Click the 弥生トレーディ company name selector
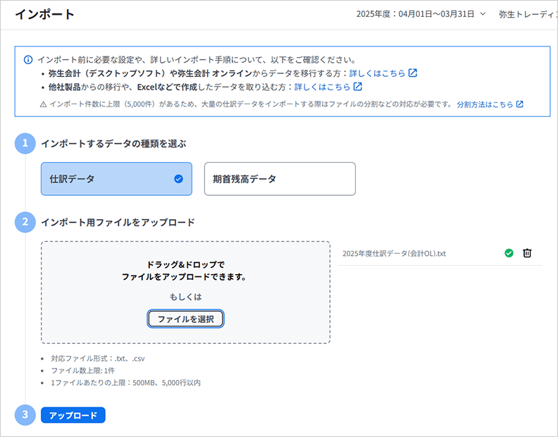 pyautogui.click(x=527, y=14)
